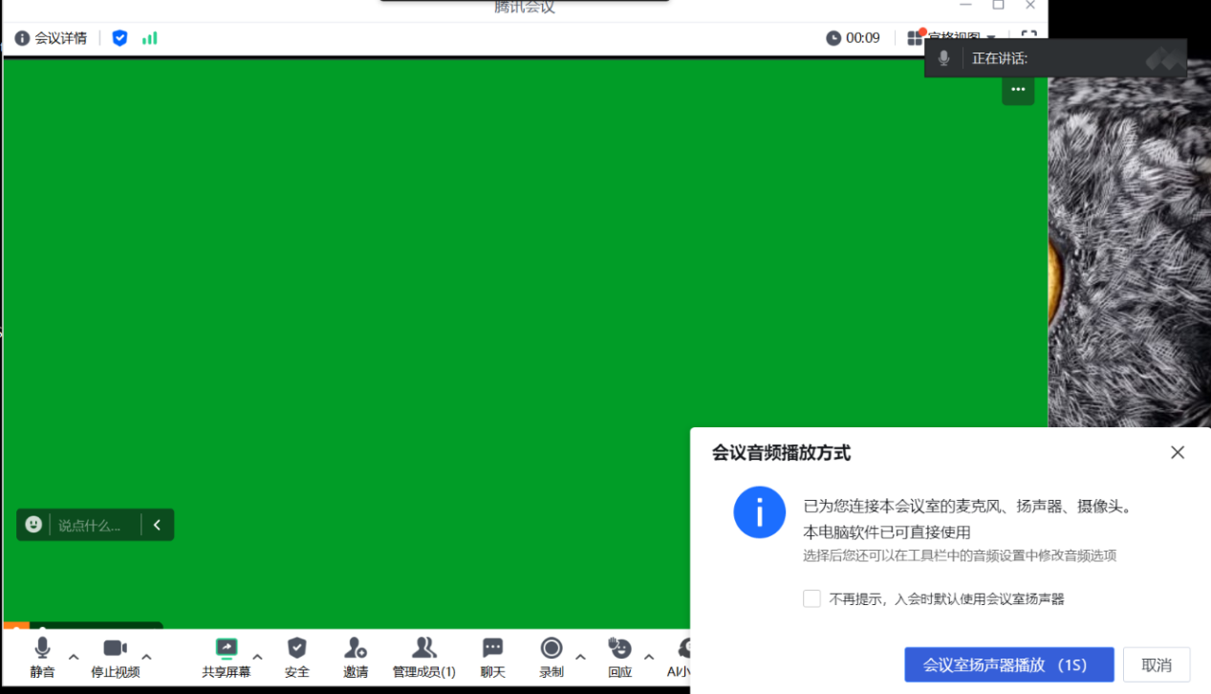1211x694 pixels.
Task: Open 回应 reactions icon
Action: tap(620, 657)
